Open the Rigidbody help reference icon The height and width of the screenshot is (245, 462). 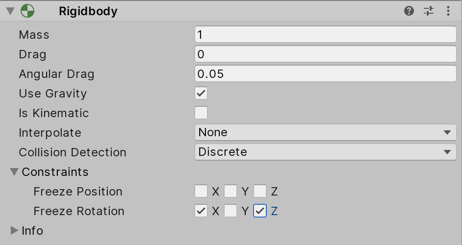pos(409,11)
